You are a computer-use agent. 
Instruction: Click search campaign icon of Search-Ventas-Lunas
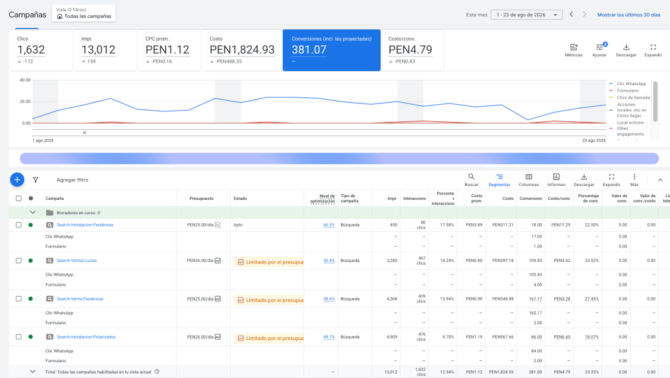click(50, 261)
